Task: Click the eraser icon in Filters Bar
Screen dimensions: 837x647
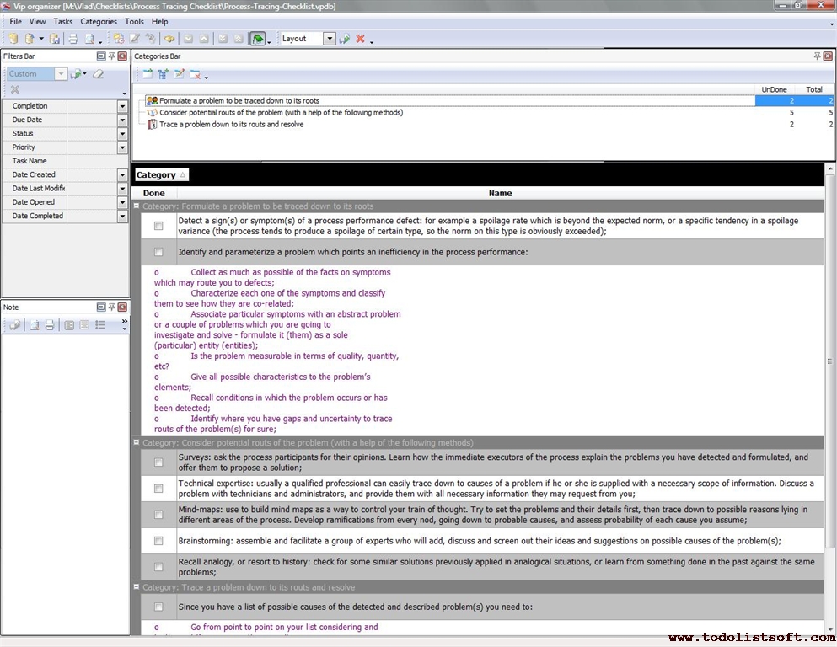Action: coord(99,74)
